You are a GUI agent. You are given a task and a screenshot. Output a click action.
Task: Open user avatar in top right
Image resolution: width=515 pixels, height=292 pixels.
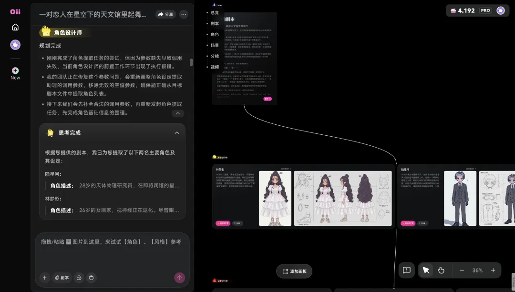501,10
